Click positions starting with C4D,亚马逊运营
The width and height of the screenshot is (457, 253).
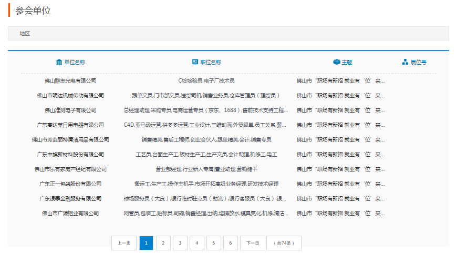pos(205,125)
